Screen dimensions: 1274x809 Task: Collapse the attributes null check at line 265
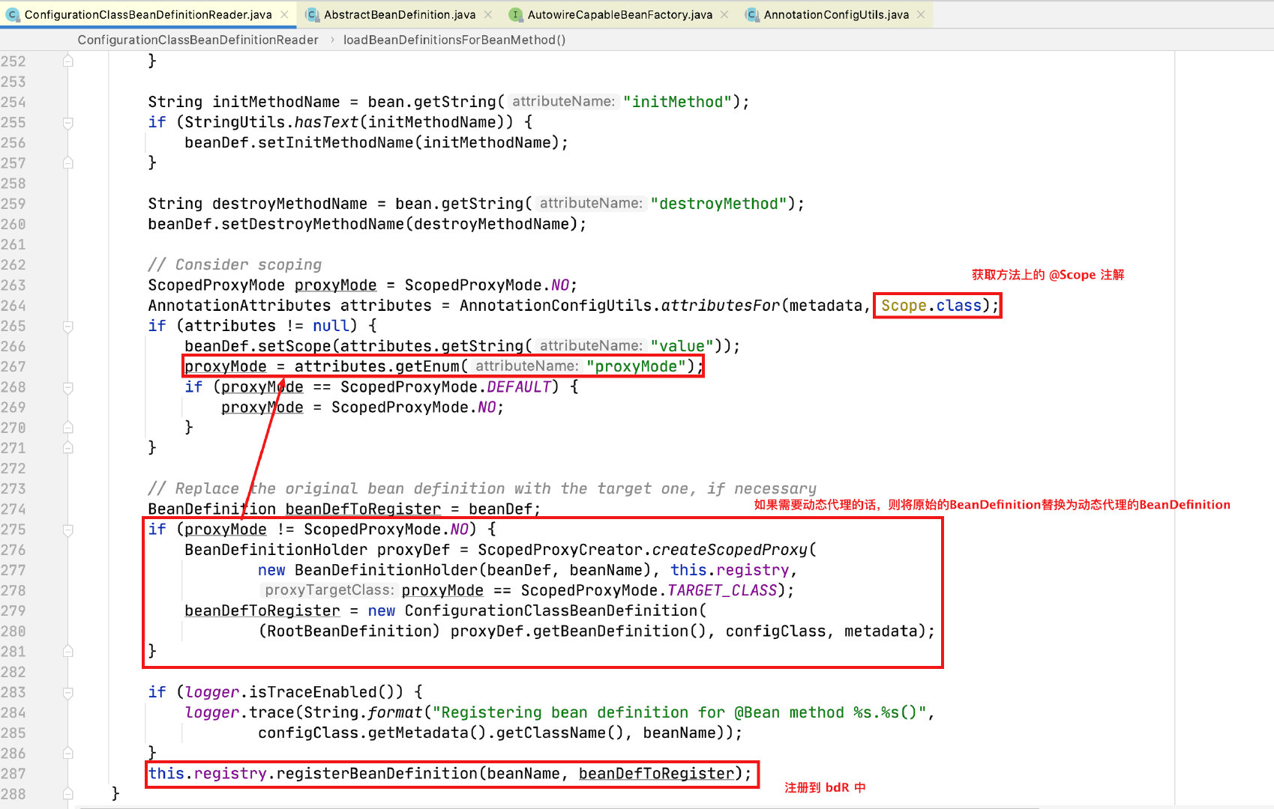click(68, 326)
